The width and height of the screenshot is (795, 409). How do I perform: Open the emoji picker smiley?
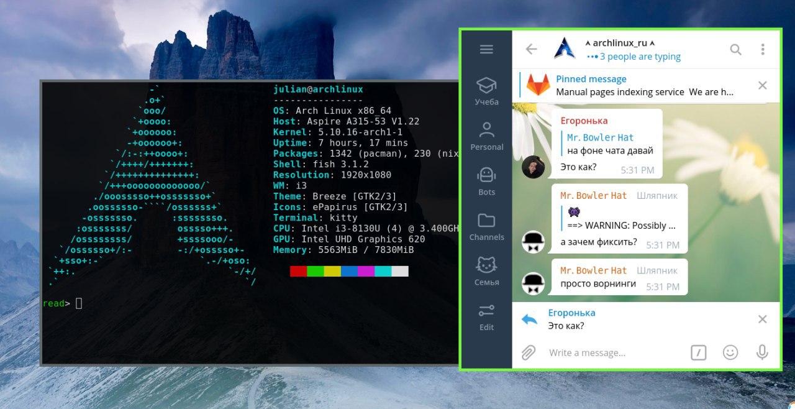[730, 352]
